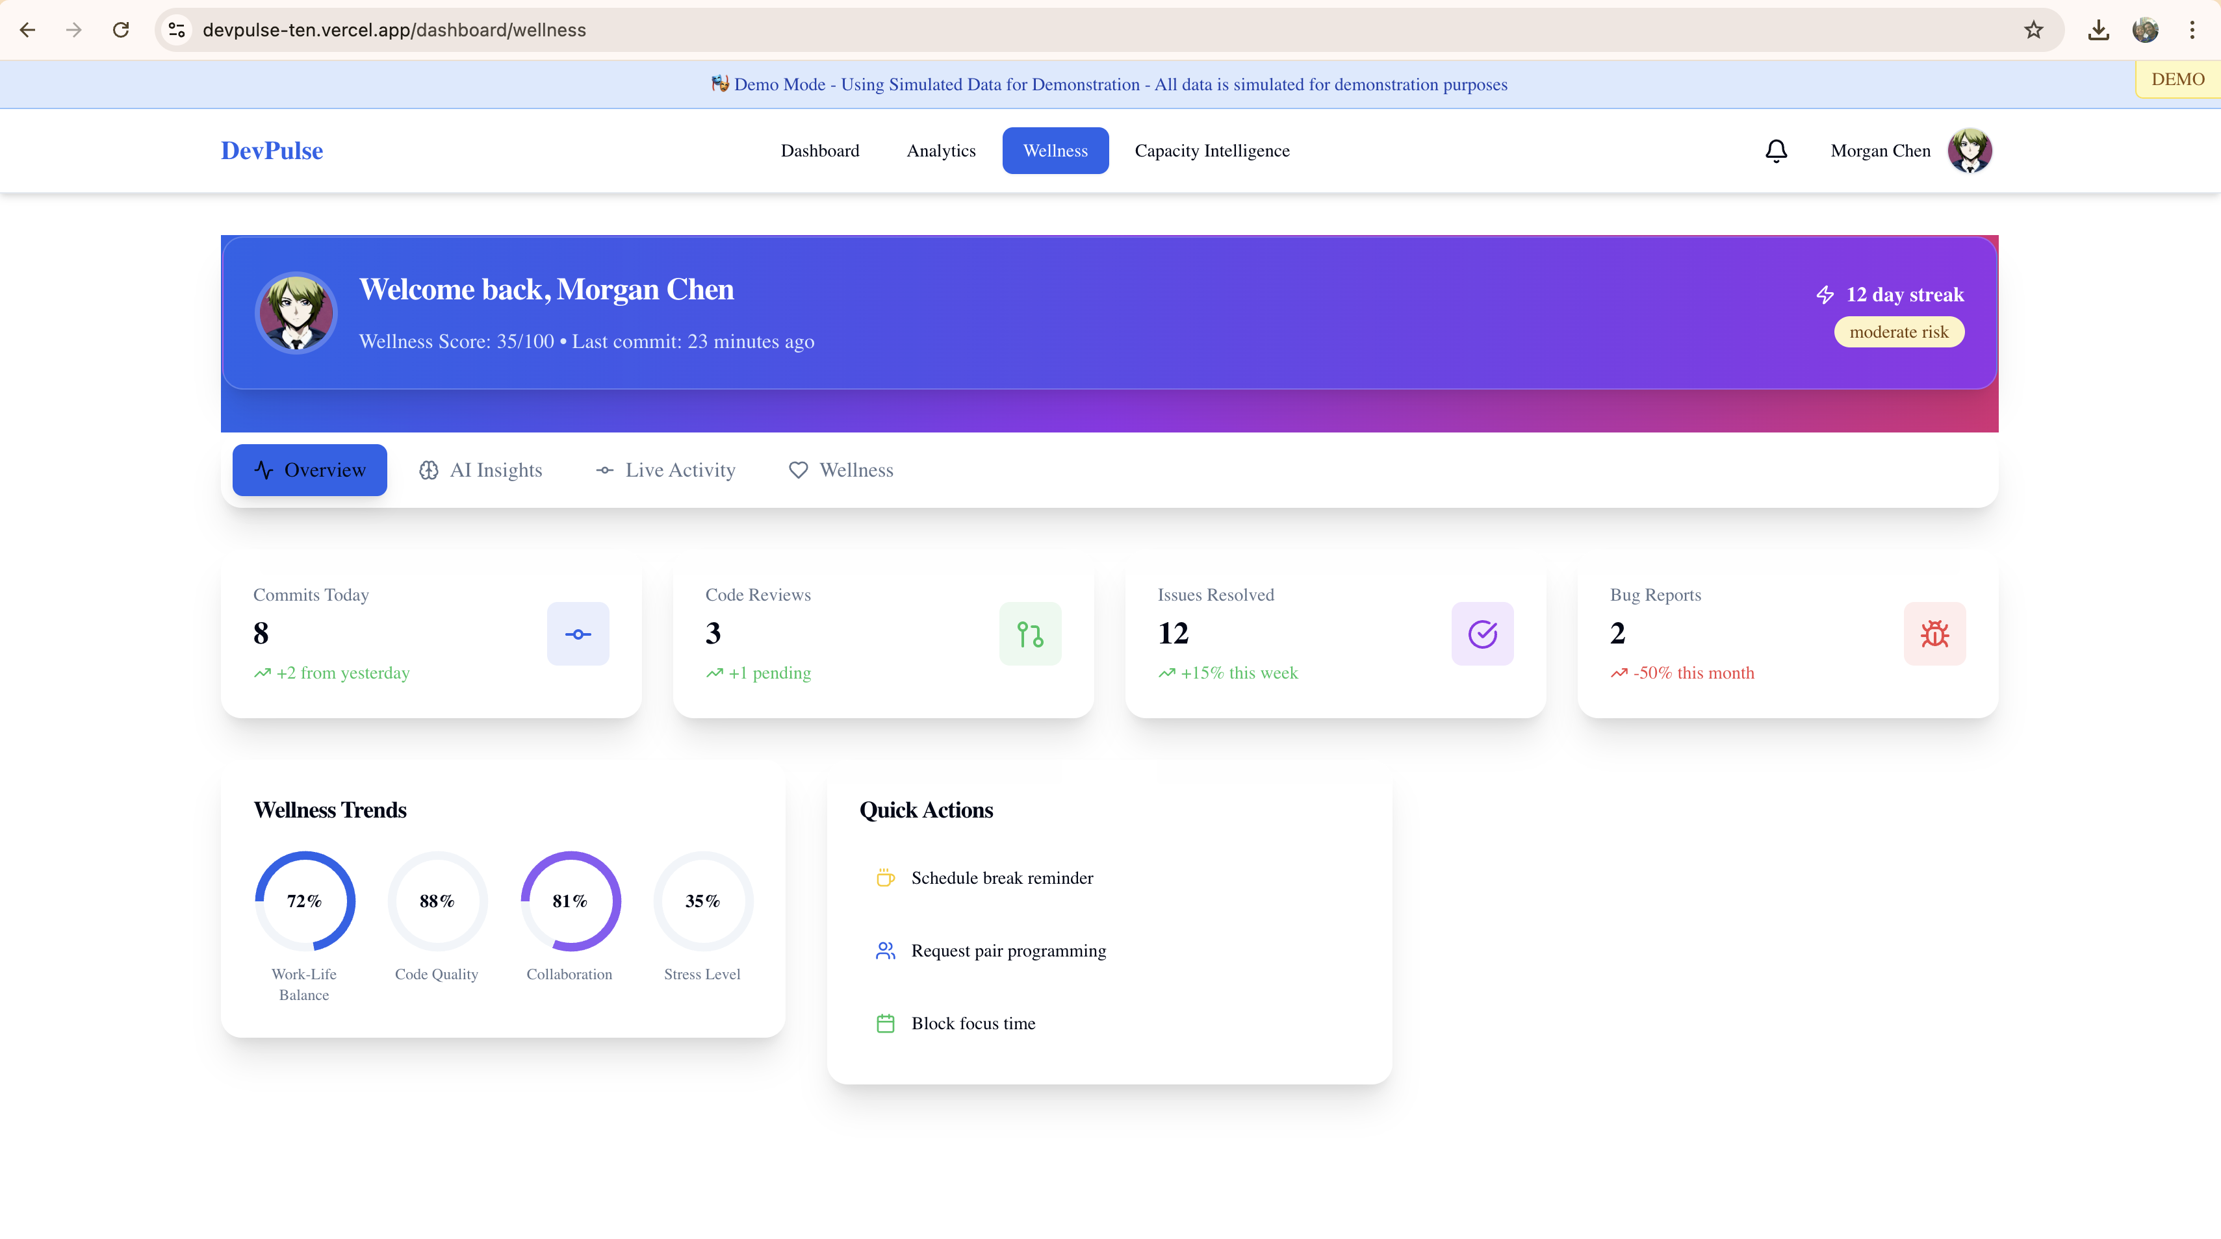2221x1239 pixels.
Task: Click Morgan Chen header avatar
Action: pyautogui.click(x=1970, y=151)
